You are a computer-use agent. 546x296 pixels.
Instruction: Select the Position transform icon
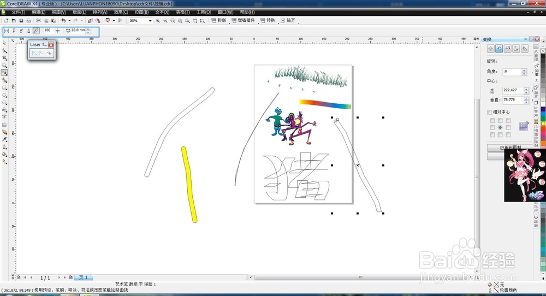tap(491, 49)
